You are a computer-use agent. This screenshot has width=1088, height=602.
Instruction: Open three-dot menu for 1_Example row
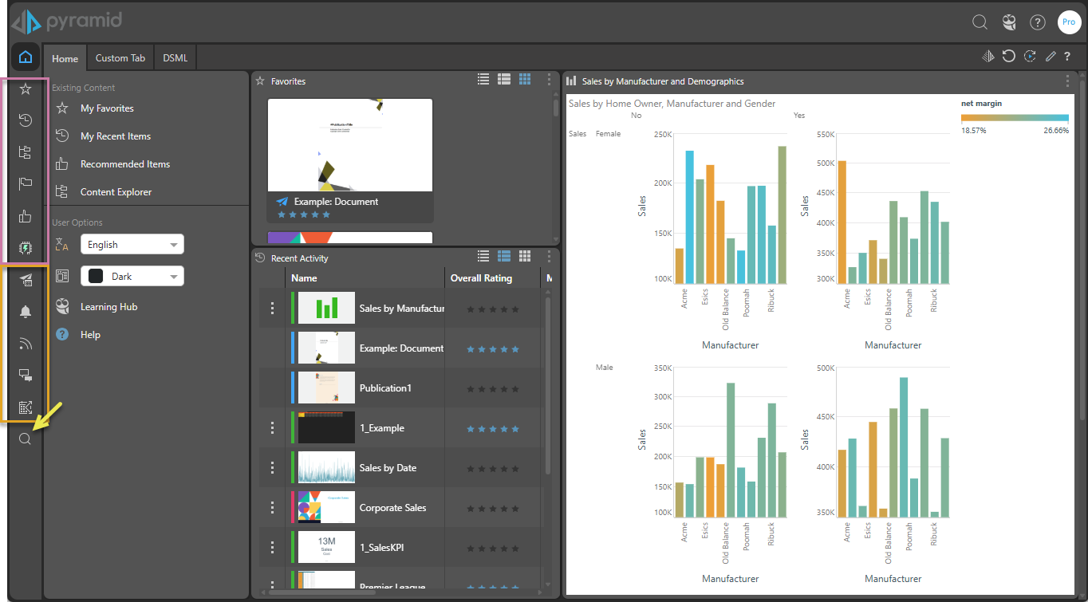[272, 428]
